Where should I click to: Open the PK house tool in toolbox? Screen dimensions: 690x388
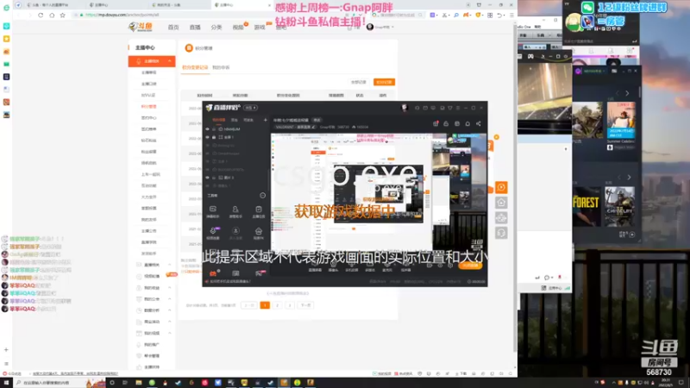click(258, 233)
